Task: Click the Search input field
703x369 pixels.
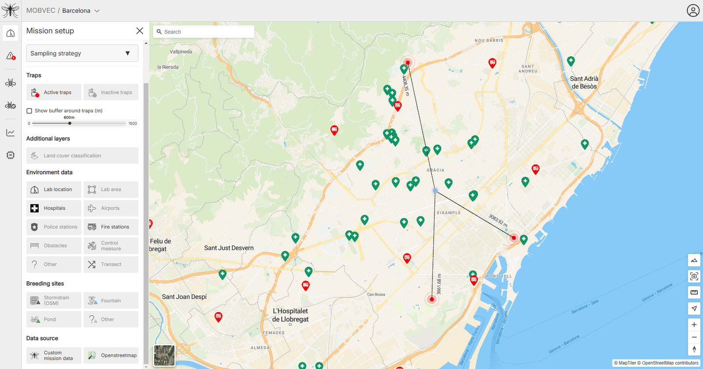Action: tap(203, 32)
